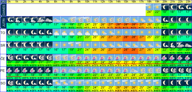This screenshot has height=92, width=192.
Task: Select the TO 6h sun behind cloud icon
Action: tap(57, 32)
